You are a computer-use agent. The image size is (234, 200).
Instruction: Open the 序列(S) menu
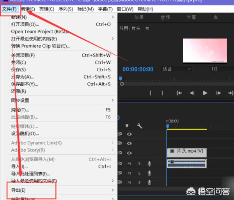click(x=66, y=9)
